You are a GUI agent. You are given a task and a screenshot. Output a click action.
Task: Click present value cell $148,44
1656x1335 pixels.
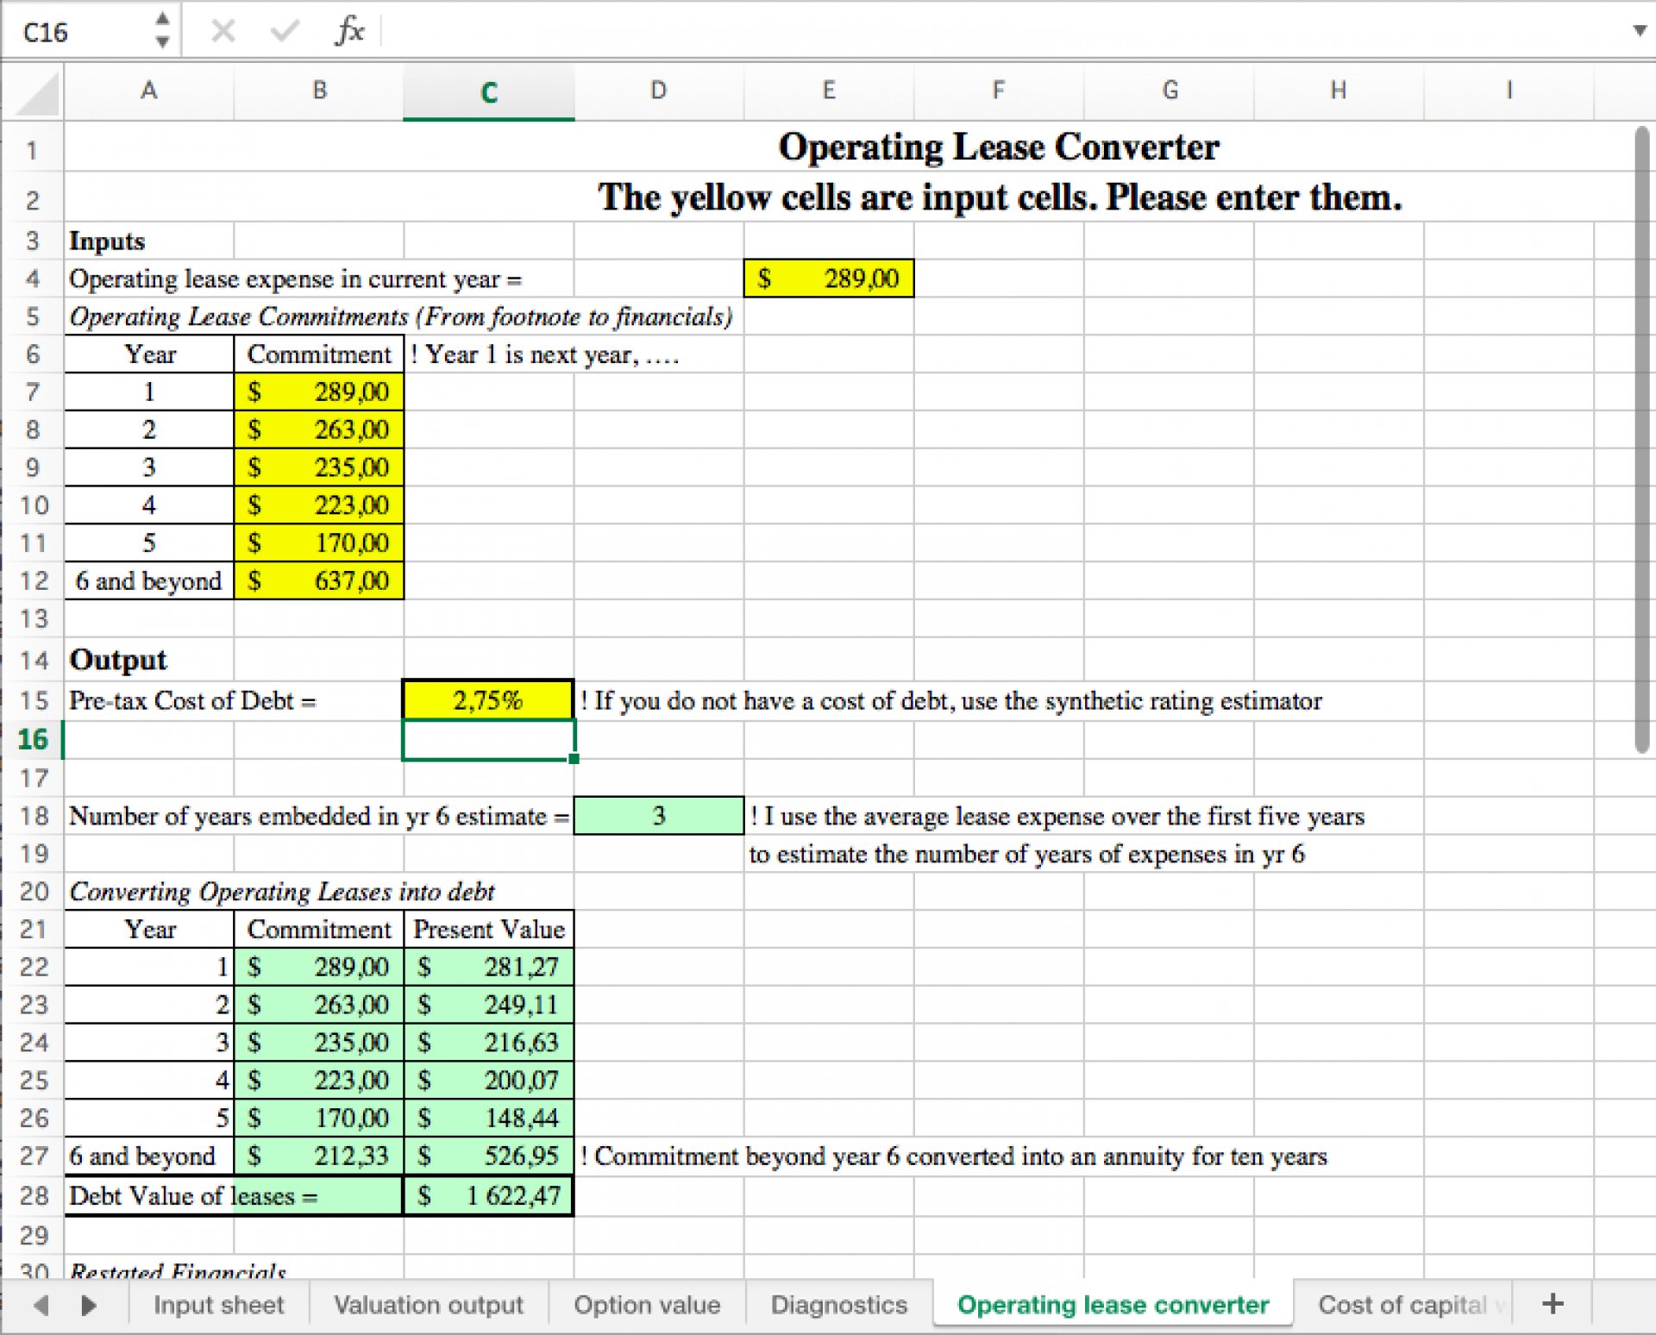pos(489,1118)
